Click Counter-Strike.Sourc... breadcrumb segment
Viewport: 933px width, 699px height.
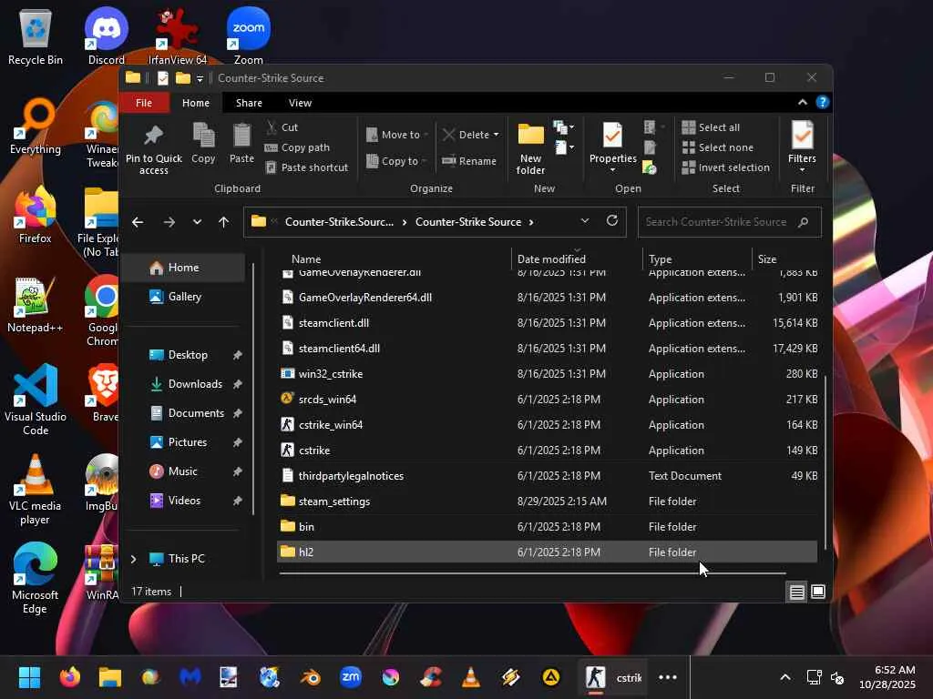point(339,222)
